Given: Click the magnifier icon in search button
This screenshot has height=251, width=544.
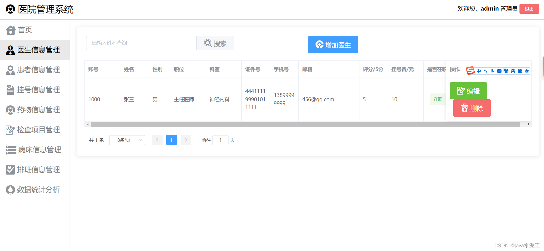Looking at the screenshot, I should (208, 43).
